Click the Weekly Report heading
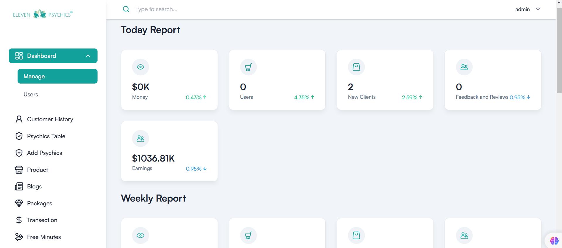Viewport: 562px width, 248px height. 153,198
